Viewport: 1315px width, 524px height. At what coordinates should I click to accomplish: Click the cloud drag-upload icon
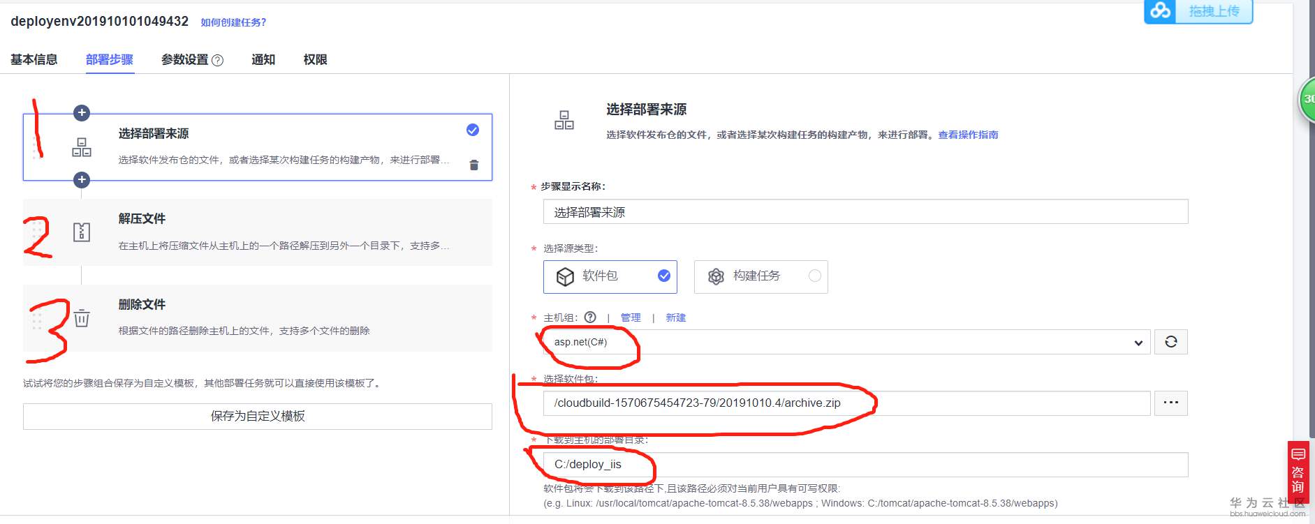coord(1161,11)
